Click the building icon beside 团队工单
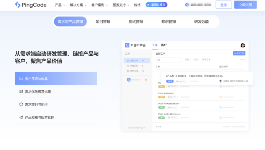The height and width of the screenshot is (150, 265). (x=128, y=71)
